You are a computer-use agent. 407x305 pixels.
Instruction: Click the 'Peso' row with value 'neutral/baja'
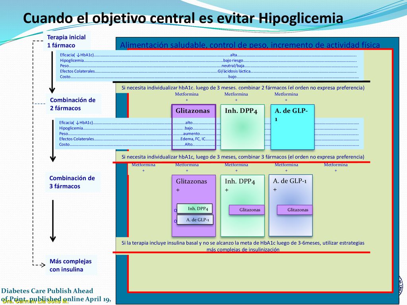click(208, 66)
